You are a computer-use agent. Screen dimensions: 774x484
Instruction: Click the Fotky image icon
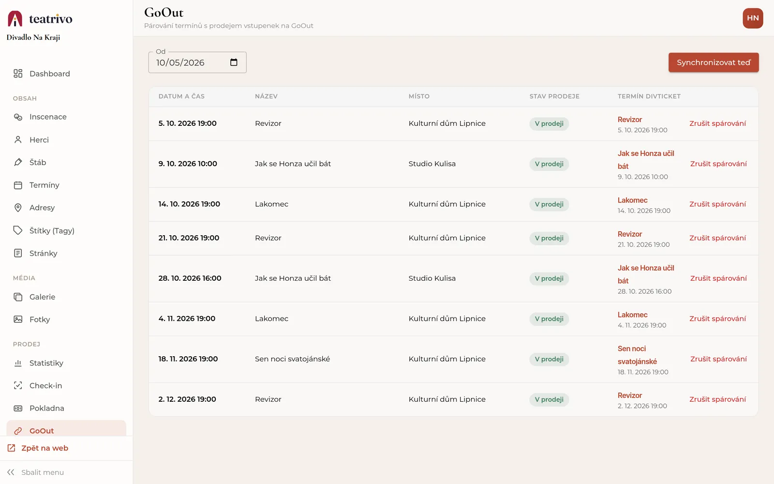pos(18,319)
